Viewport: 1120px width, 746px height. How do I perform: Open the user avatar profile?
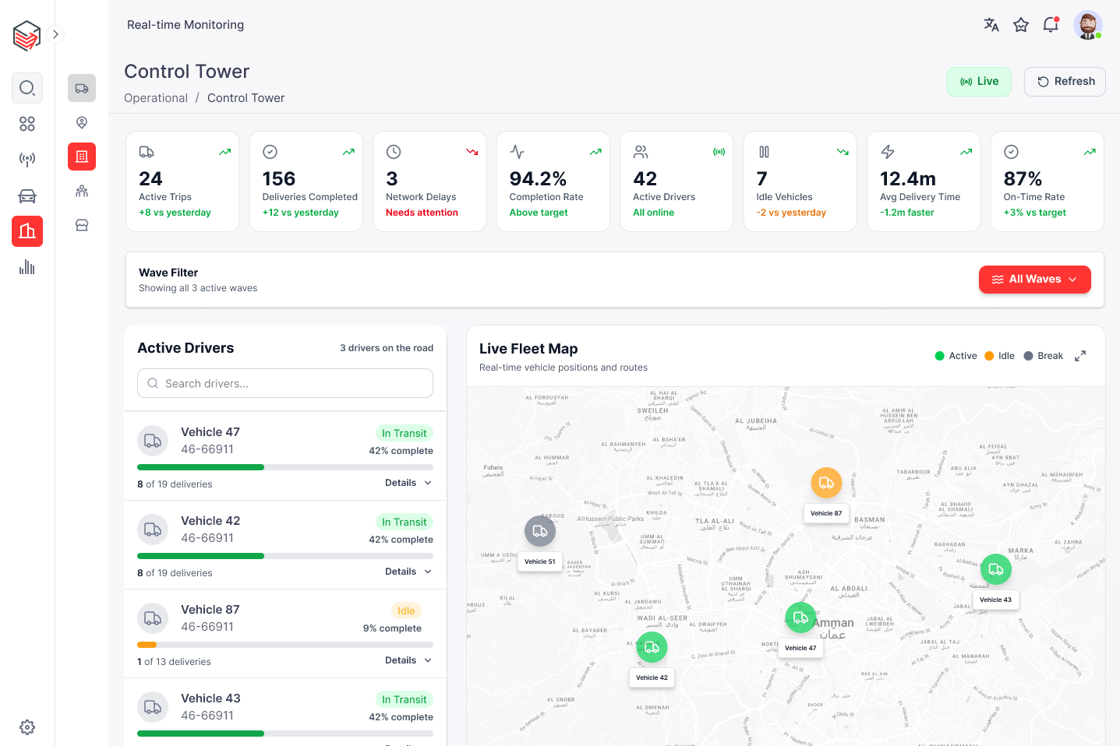click(x=1088, y=25)
